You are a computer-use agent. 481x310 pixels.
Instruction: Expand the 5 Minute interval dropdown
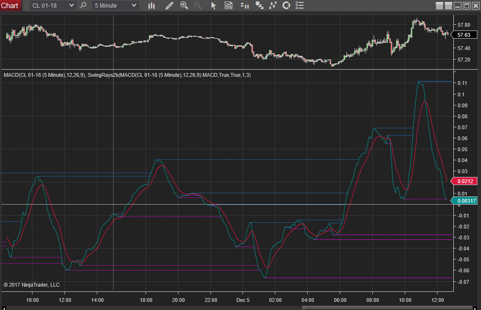point(134,6)
